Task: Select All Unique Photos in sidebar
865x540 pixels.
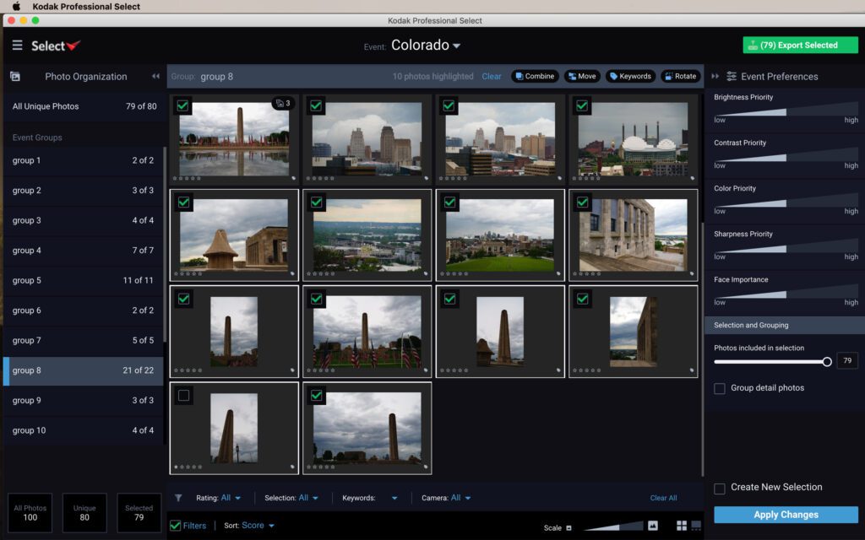Action: tap(83, 106)
